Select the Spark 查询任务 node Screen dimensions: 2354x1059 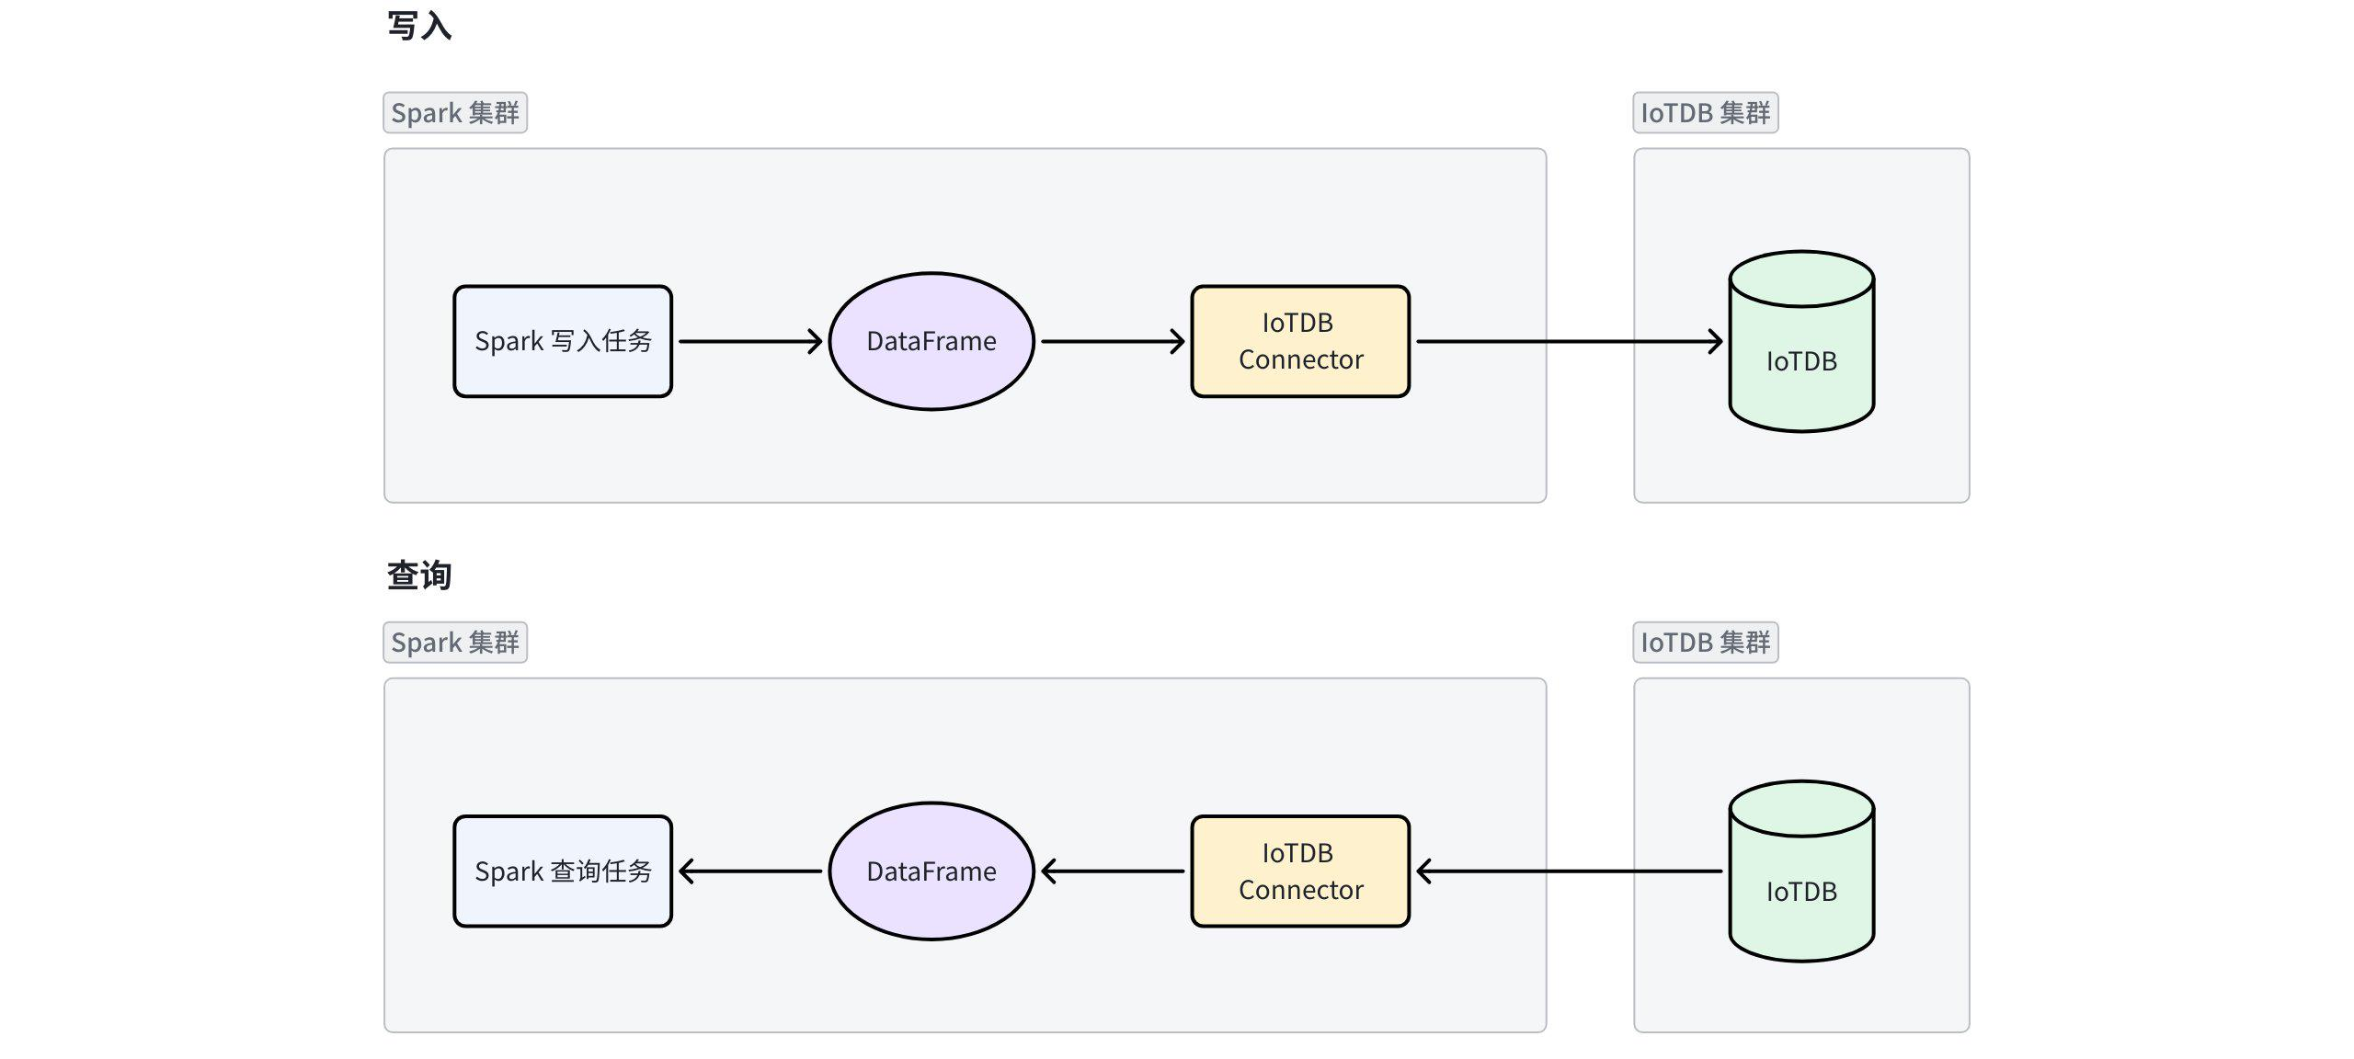coord(563,871)
